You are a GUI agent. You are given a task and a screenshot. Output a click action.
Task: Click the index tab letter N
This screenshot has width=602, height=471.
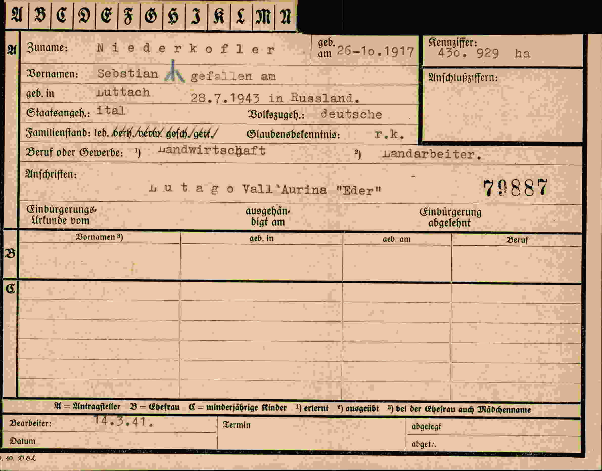point(286,16)
